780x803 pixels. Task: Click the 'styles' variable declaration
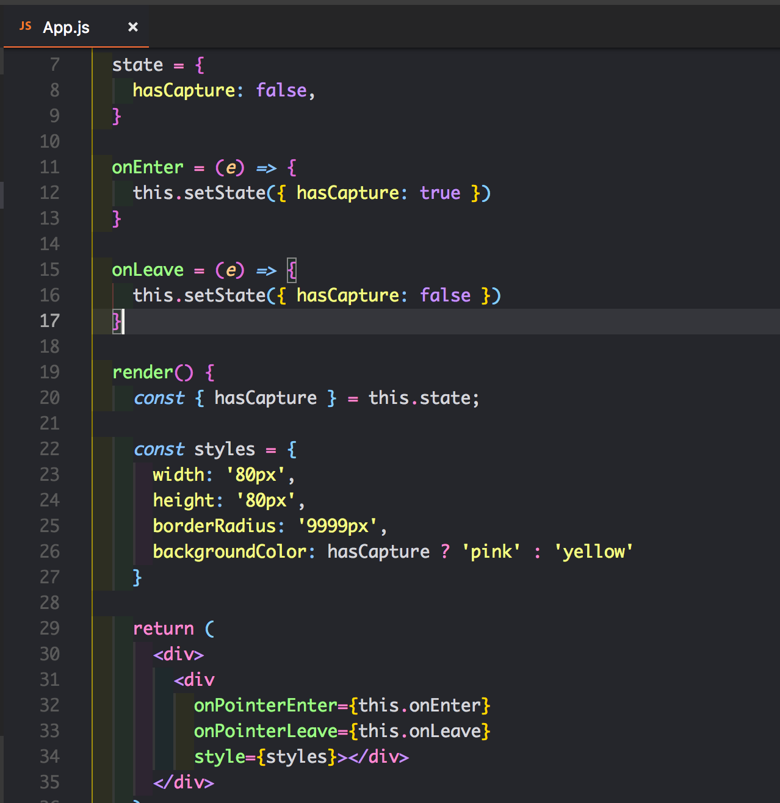pos(225,449)
